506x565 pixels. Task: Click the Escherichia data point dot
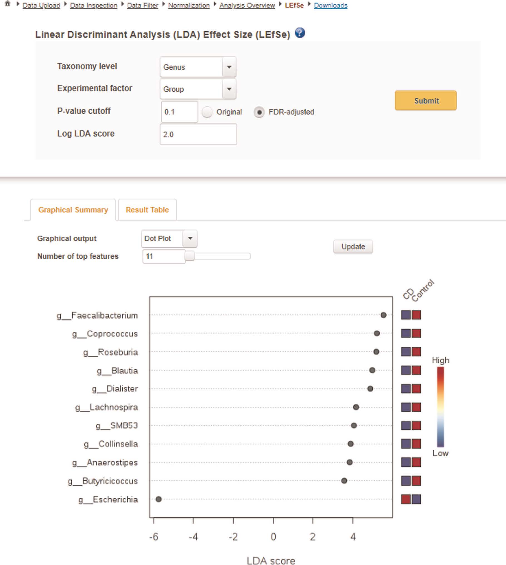coord(159,499)
